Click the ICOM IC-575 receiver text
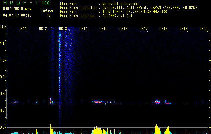 tap(135, 12)
